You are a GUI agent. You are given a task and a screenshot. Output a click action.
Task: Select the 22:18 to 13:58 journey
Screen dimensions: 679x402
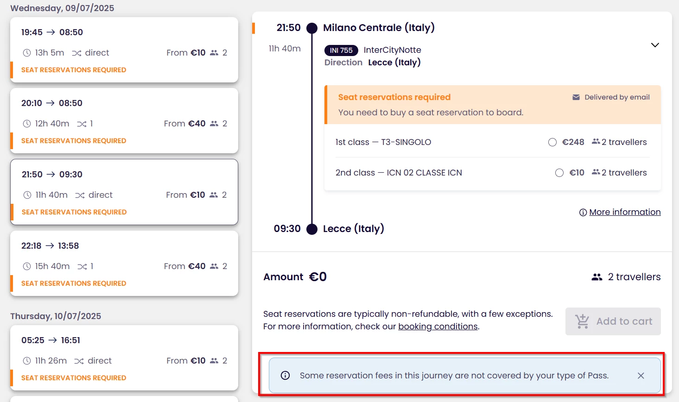124,264
